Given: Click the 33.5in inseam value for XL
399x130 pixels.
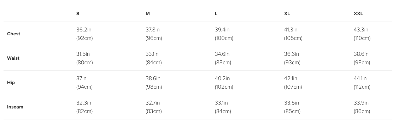Looking at the screenshot, I should point(291,103).
